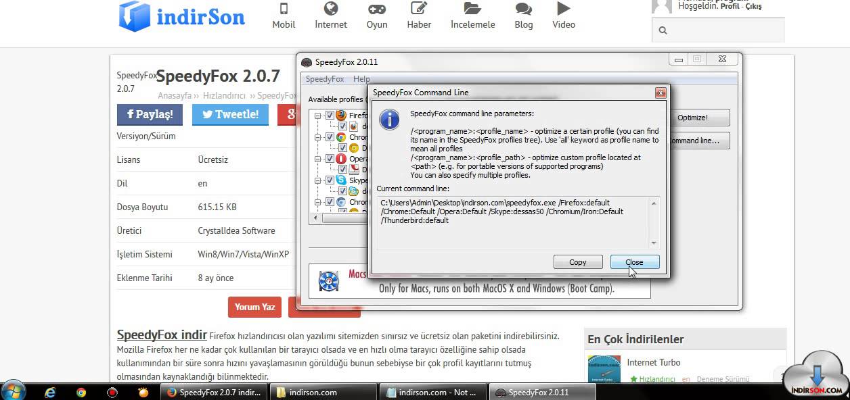Click the SpeedyFox title bar icon

307,62
